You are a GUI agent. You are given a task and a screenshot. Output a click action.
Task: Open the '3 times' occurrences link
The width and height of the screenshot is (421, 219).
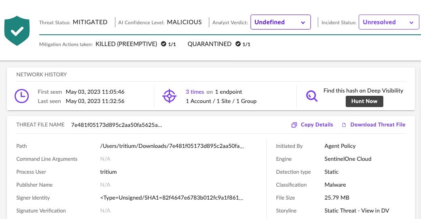[195, 92]
